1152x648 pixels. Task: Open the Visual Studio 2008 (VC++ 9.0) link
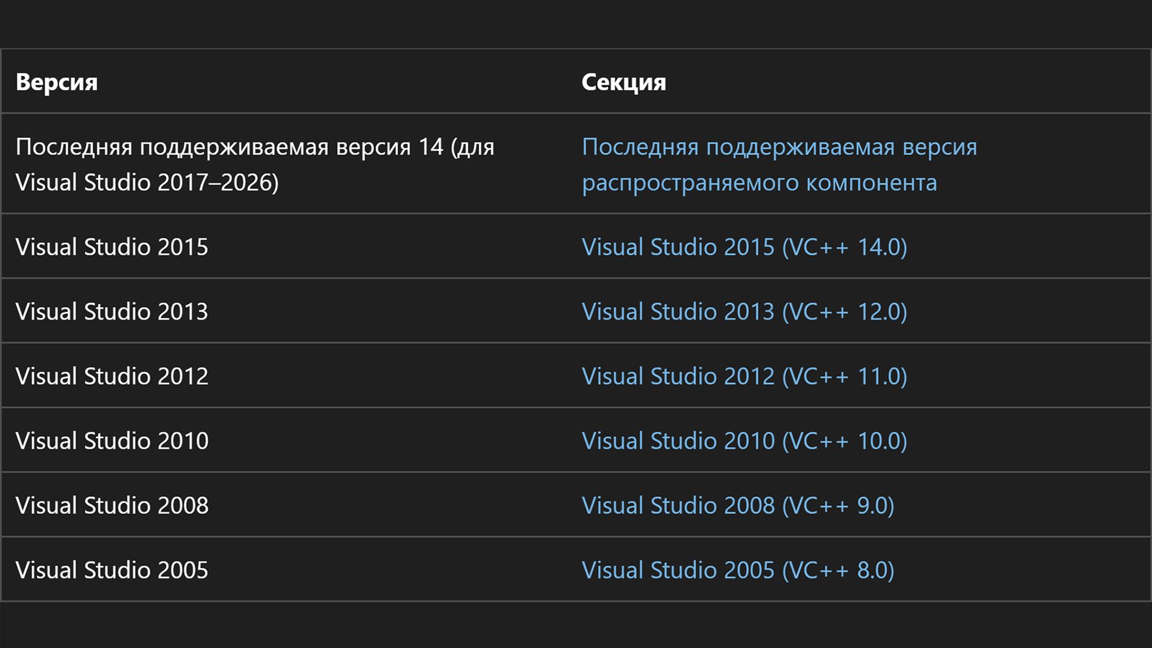tap(737, 505)
